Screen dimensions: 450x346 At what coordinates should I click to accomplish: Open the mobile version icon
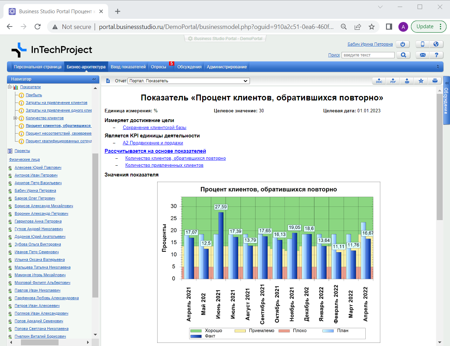point(422,44)
